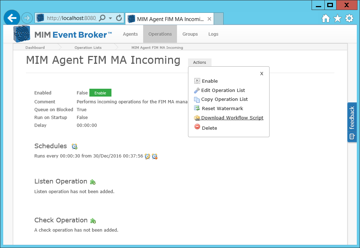This screenshot has height=248, width=360.
Task: Click 'A check operation has not been added.' text
Action: [x=76, y=230]
